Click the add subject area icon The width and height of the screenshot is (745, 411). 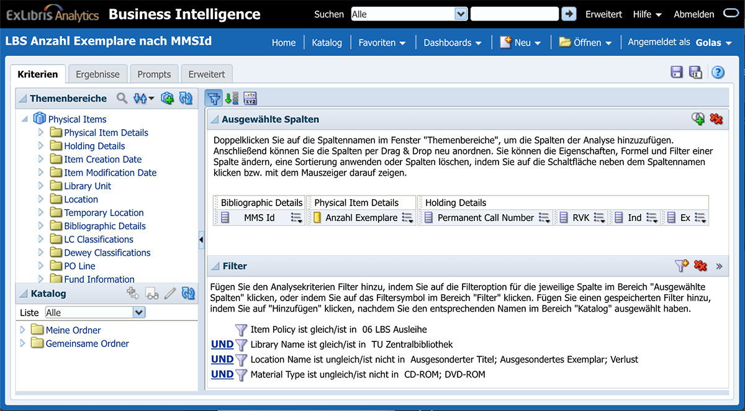tap(167, 98)
